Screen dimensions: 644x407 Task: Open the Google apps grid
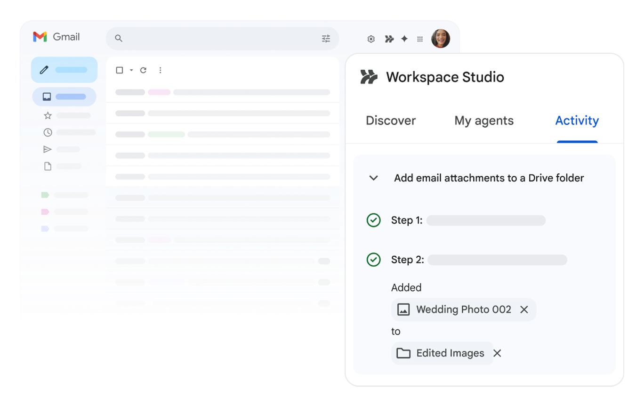[x=420, y=39]
